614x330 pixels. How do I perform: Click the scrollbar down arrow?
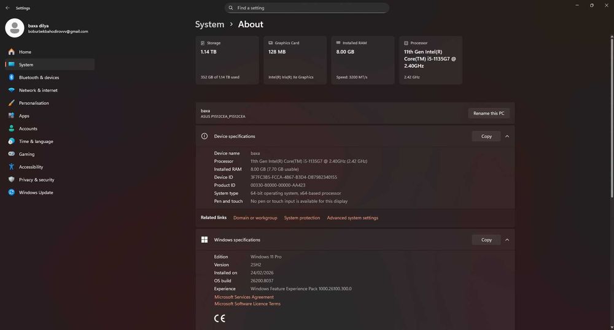tap(612, 327)
